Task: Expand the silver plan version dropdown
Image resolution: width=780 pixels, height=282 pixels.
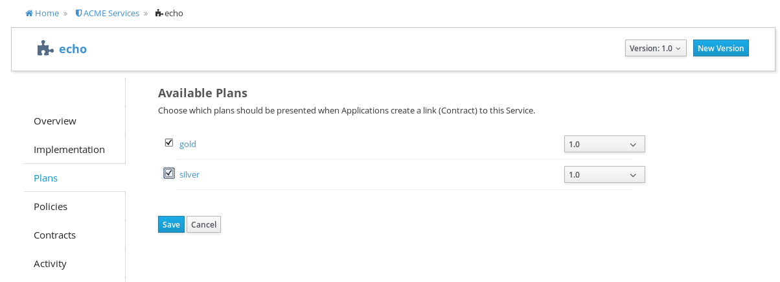Action: tap(604, 174)
